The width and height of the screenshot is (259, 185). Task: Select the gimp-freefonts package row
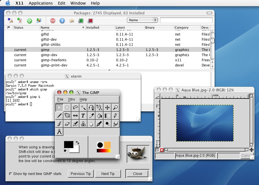click(x=107, y=60)
